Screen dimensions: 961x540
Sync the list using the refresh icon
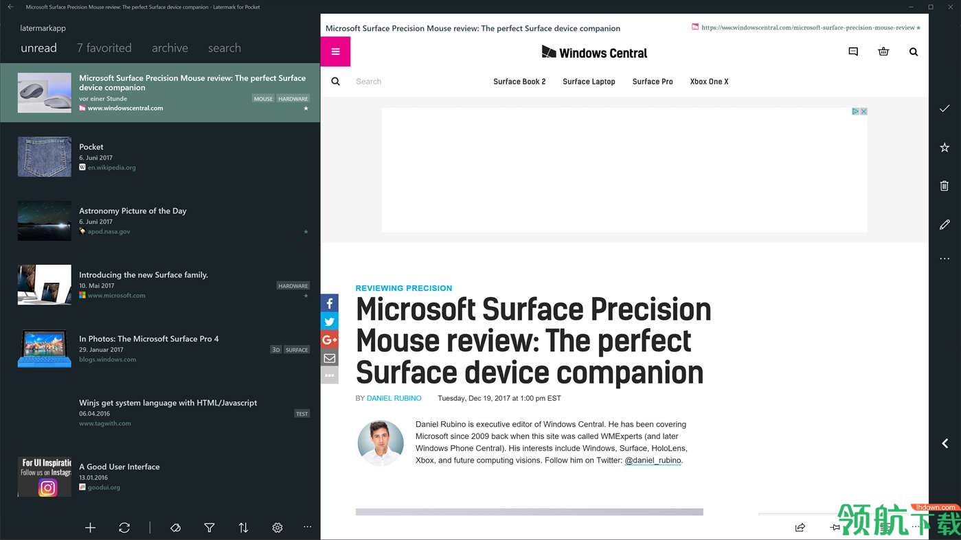[124, 528]
